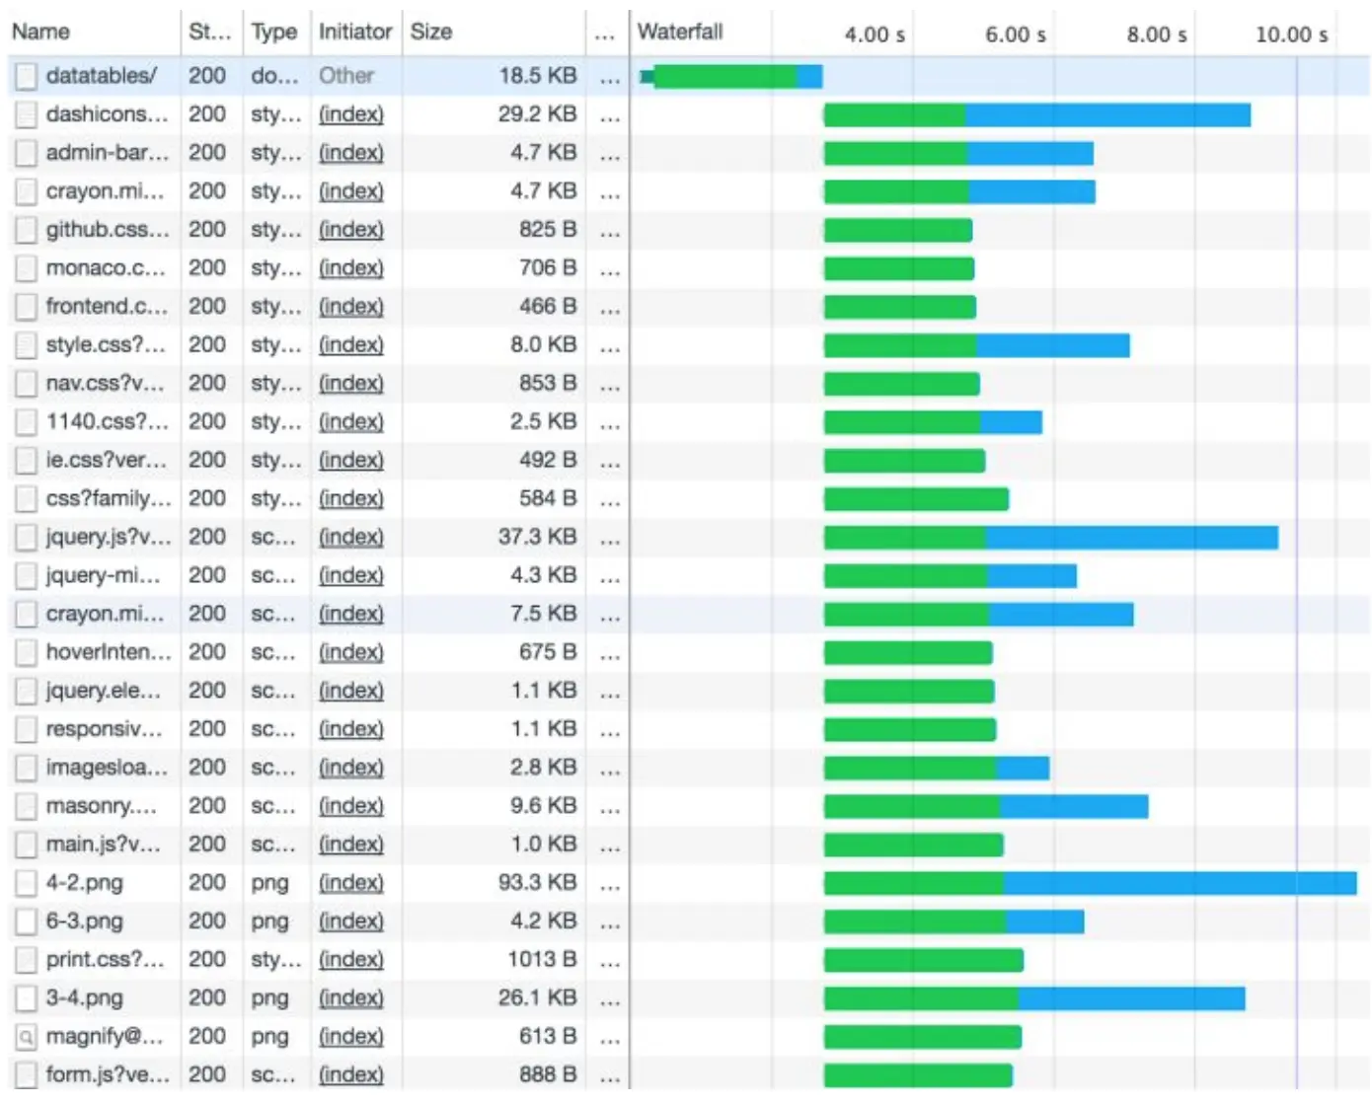The width and height of the screenshot is (1372, 1107).
Task: Click the file icon beside masonry.…
Action: [27, 807]
